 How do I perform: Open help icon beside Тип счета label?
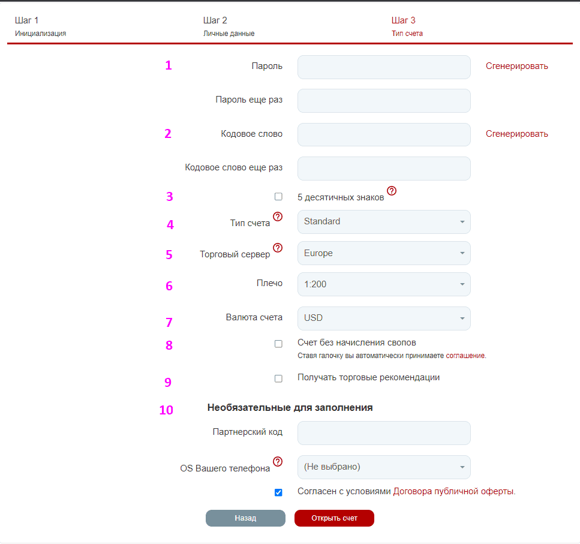tap(278, 217)
